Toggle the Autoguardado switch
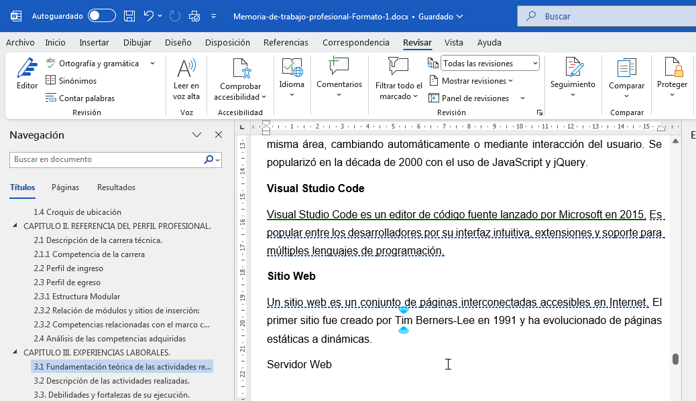 (x=101, y=16)
